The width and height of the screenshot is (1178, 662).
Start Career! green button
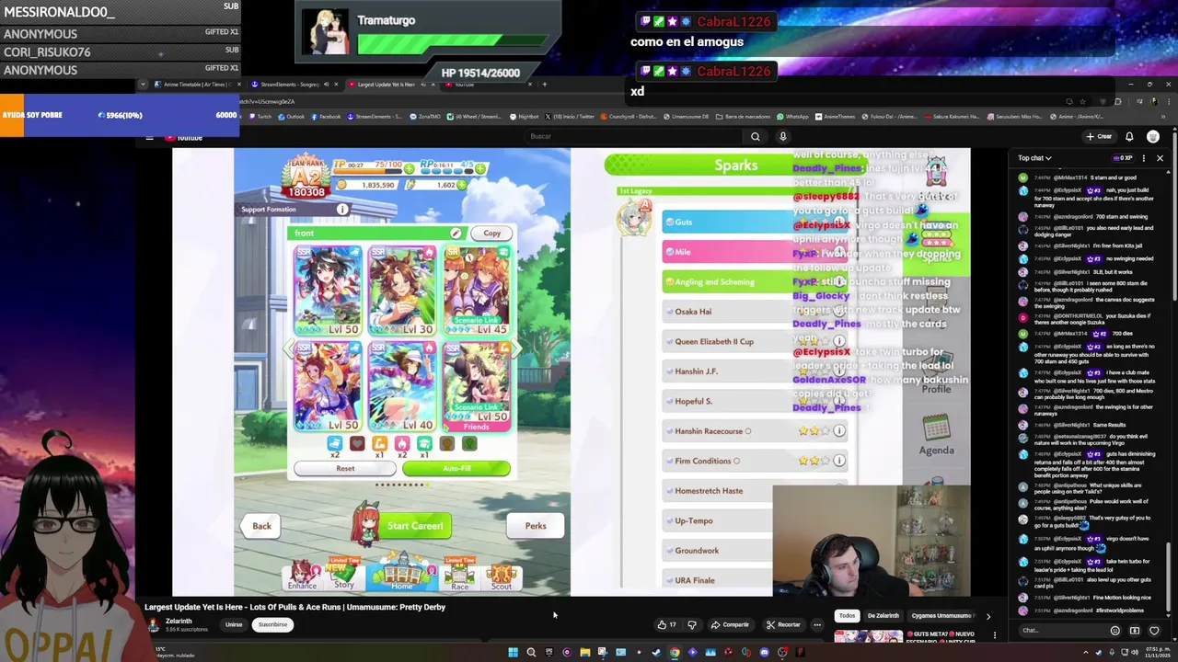(415, 526)
